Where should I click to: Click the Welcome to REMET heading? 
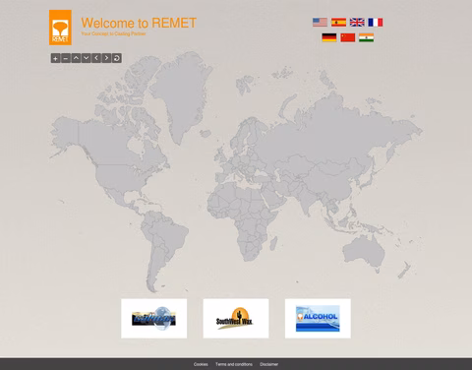point(139,23)
